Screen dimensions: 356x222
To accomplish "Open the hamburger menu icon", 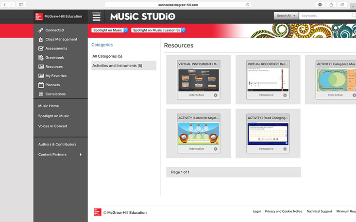I will (x=96, y=16).
